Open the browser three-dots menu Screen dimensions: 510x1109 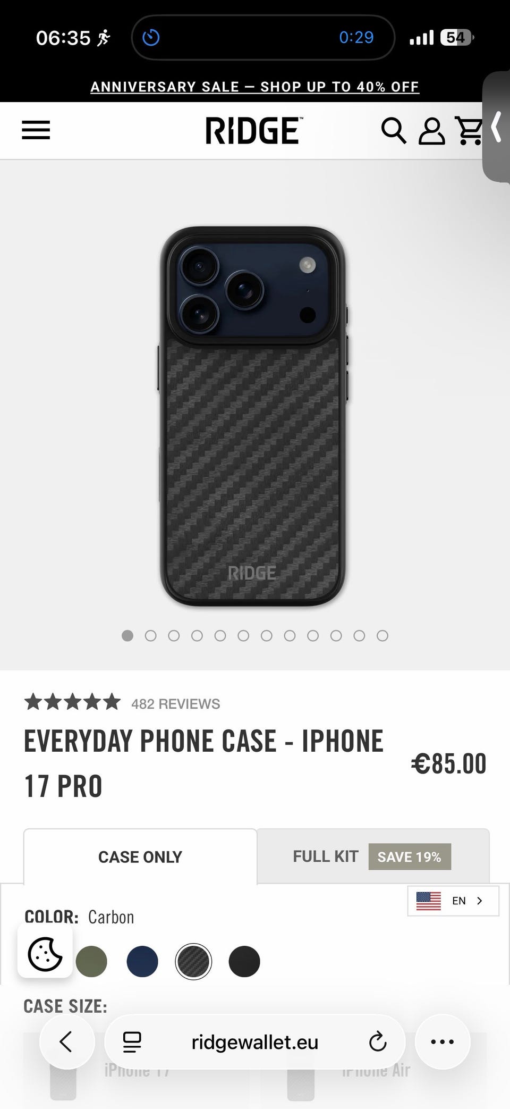(x=443, y=1042)
